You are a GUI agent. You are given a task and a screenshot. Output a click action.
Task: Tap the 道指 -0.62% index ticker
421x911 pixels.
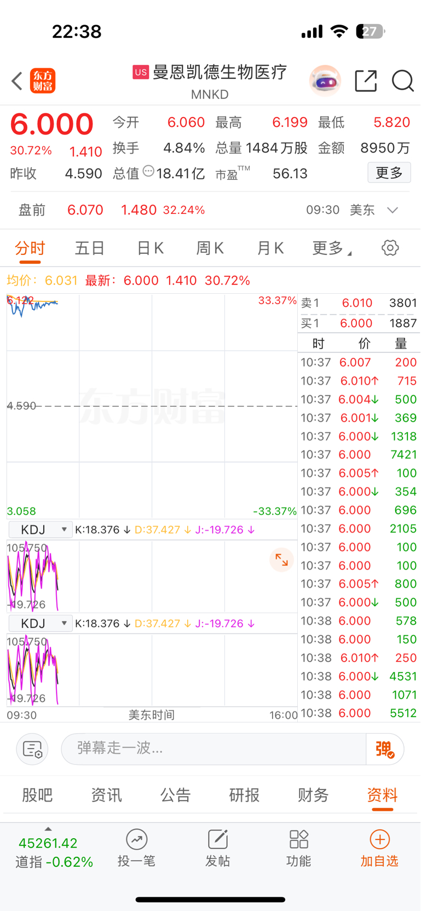pyautogui.click(x=54, y=862)
